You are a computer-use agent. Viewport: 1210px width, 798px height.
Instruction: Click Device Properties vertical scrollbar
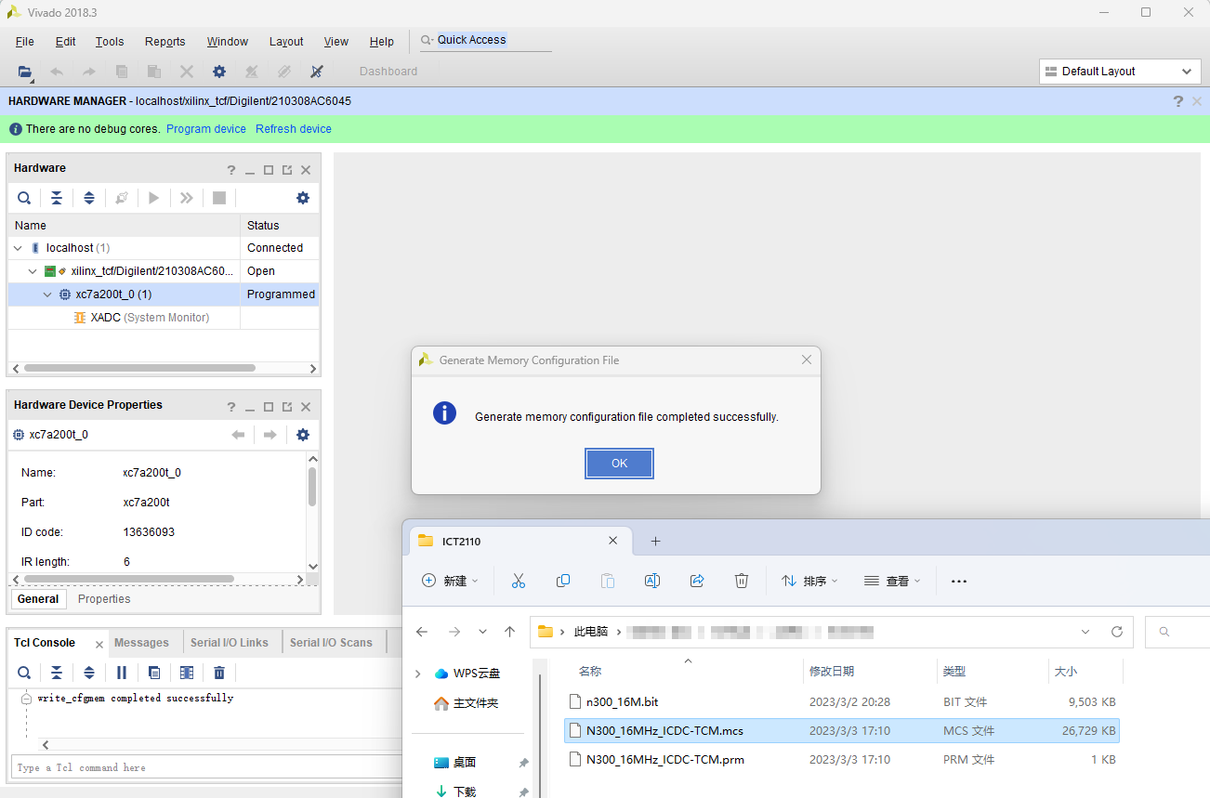[x=312, y=487]
